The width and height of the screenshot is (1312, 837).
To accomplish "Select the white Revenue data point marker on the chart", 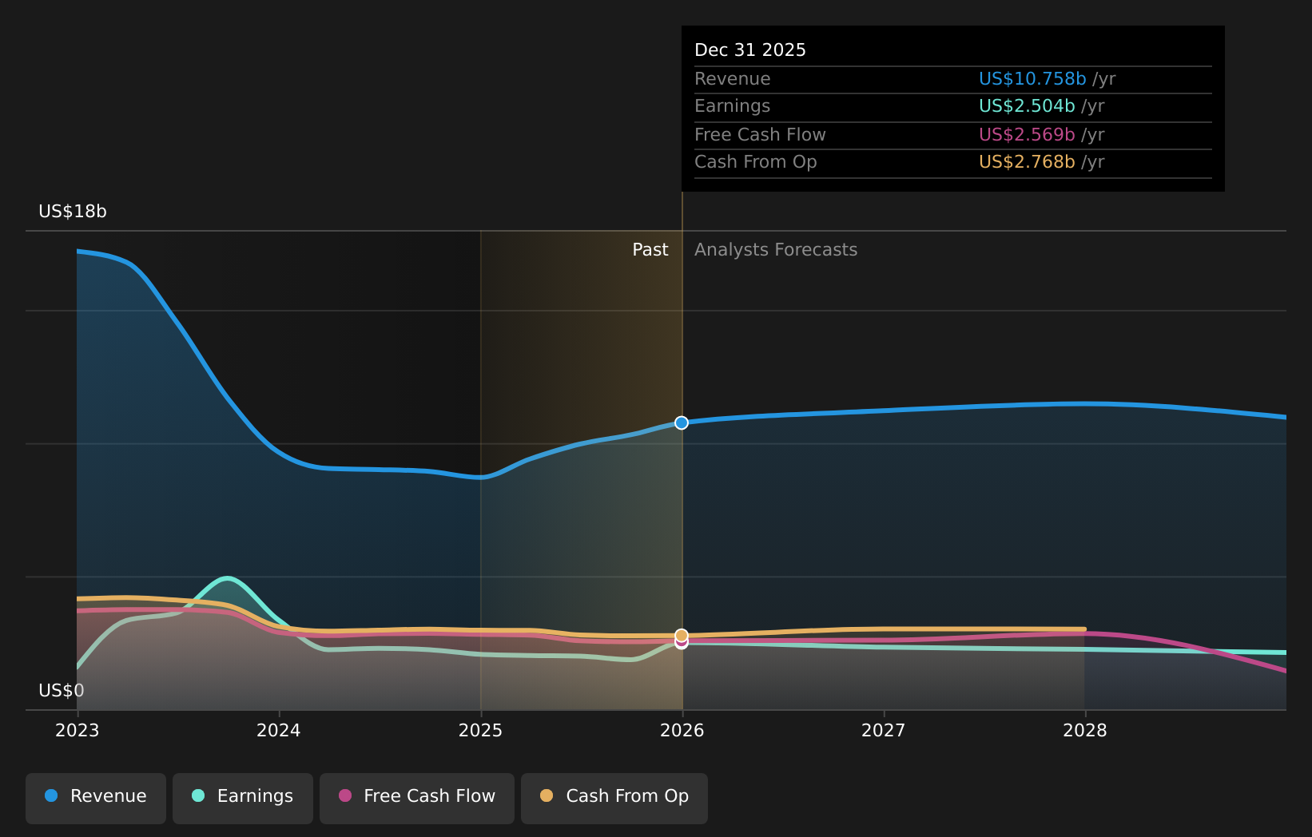I will tap(682, 423).
